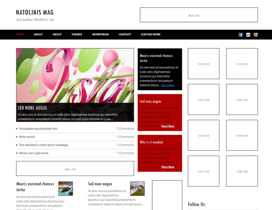Image resolution: width=272 pixels, height=210 pixels.
Task: View the 7 Comments link
Action: click(125, 129)
